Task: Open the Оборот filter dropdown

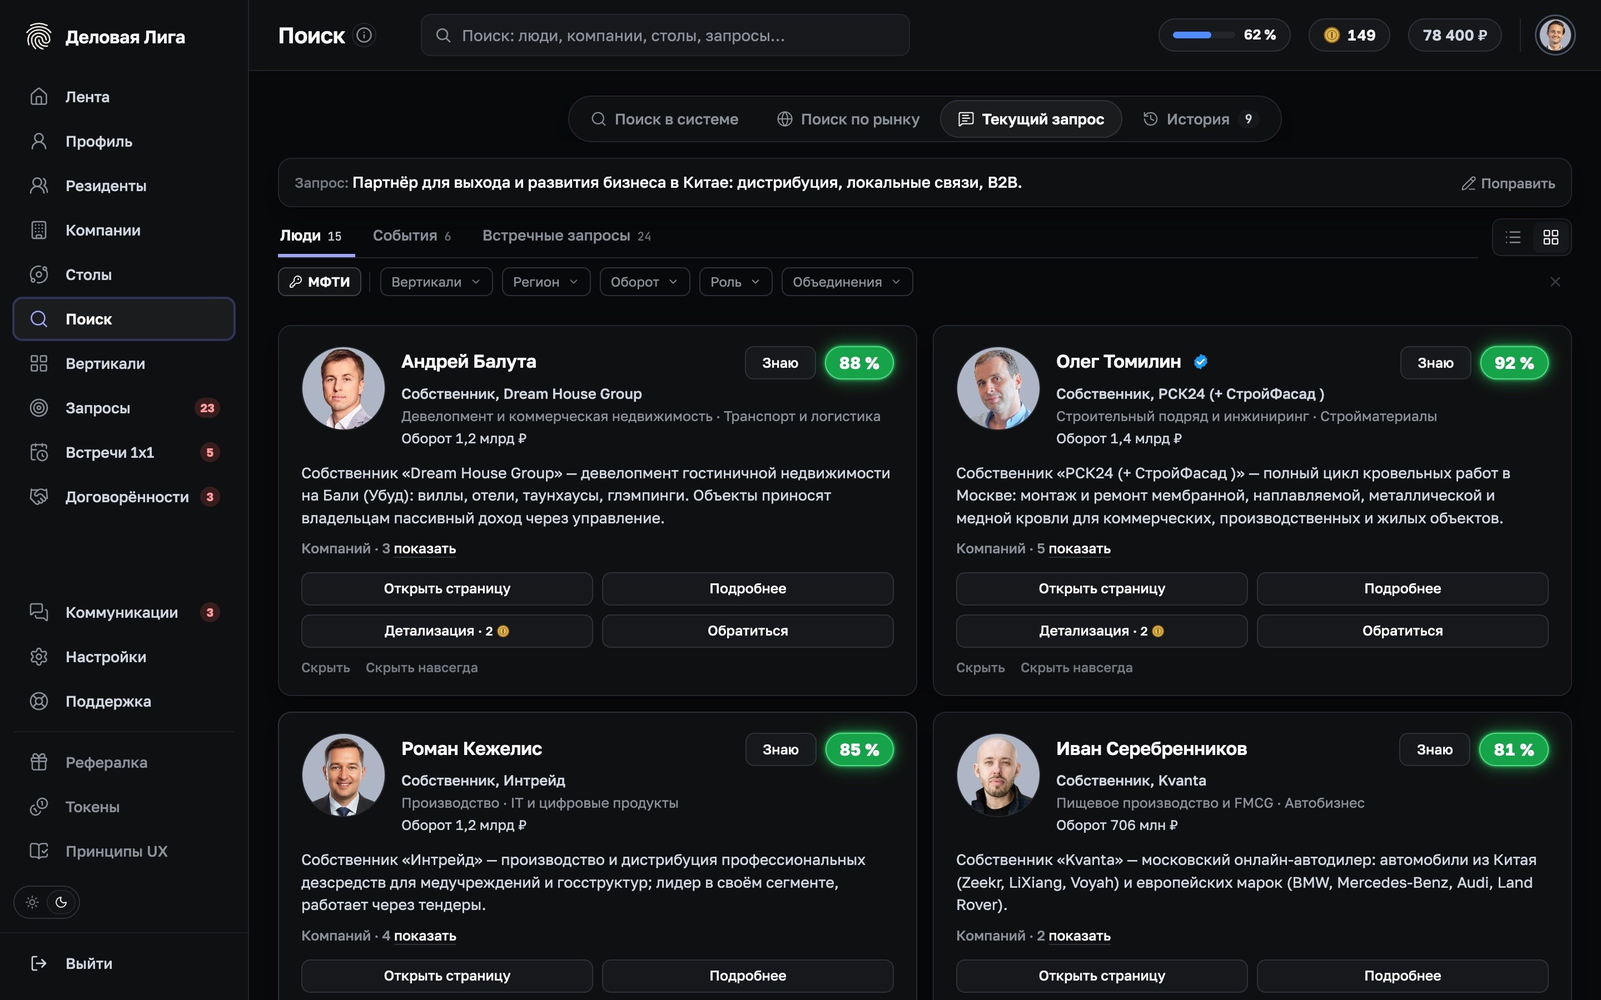Action: (x=644, y=282)
